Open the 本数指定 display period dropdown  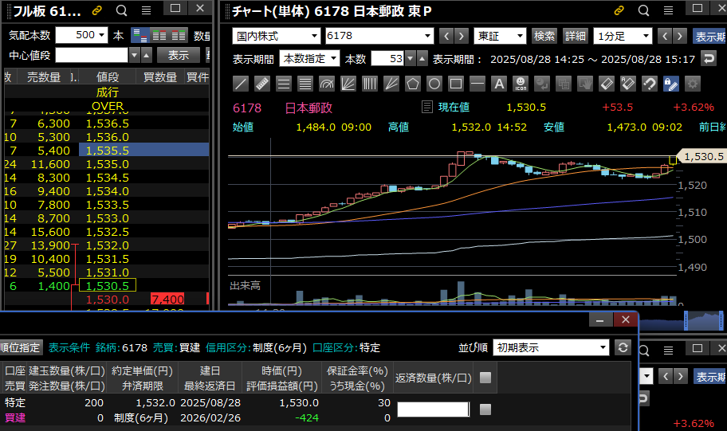coord(310,59)
